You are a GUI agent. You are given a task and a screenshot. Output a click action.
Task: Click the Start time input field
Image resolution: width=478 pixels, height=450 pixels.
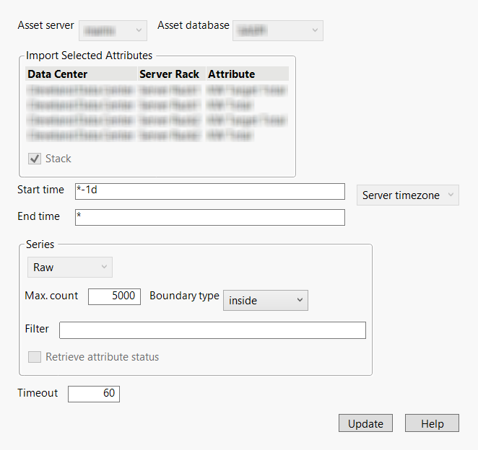209,191
